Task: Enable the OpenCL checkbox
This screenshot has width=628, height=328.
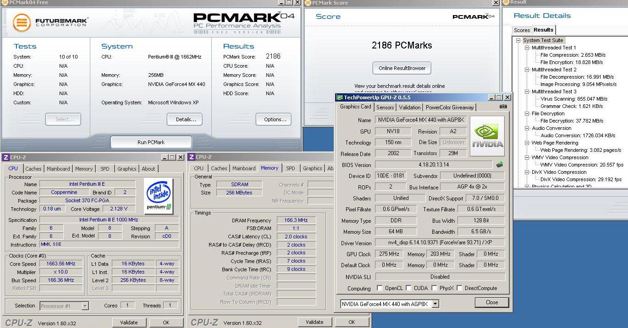Action: (x=380, y=288)
